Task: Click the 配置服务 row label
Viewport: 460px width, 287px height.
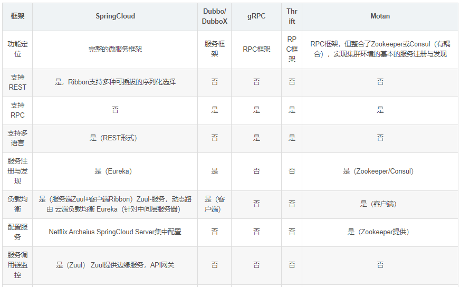Action: [x=17, y=232]
